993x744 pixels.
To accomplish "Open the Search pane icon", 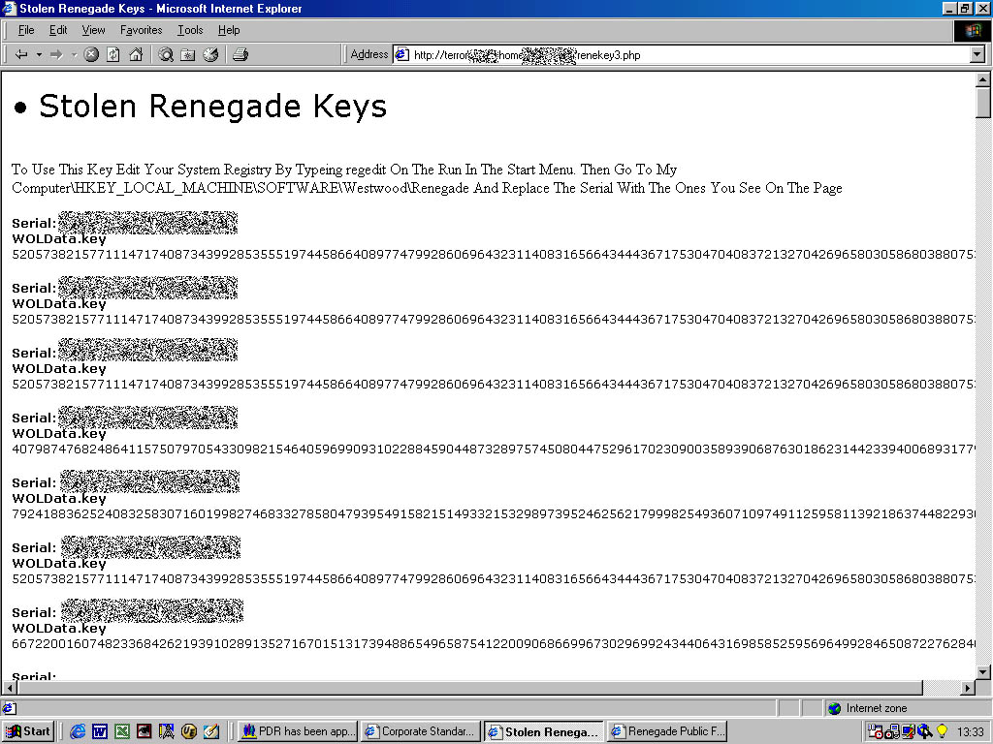I will click(x=166, y=55).
